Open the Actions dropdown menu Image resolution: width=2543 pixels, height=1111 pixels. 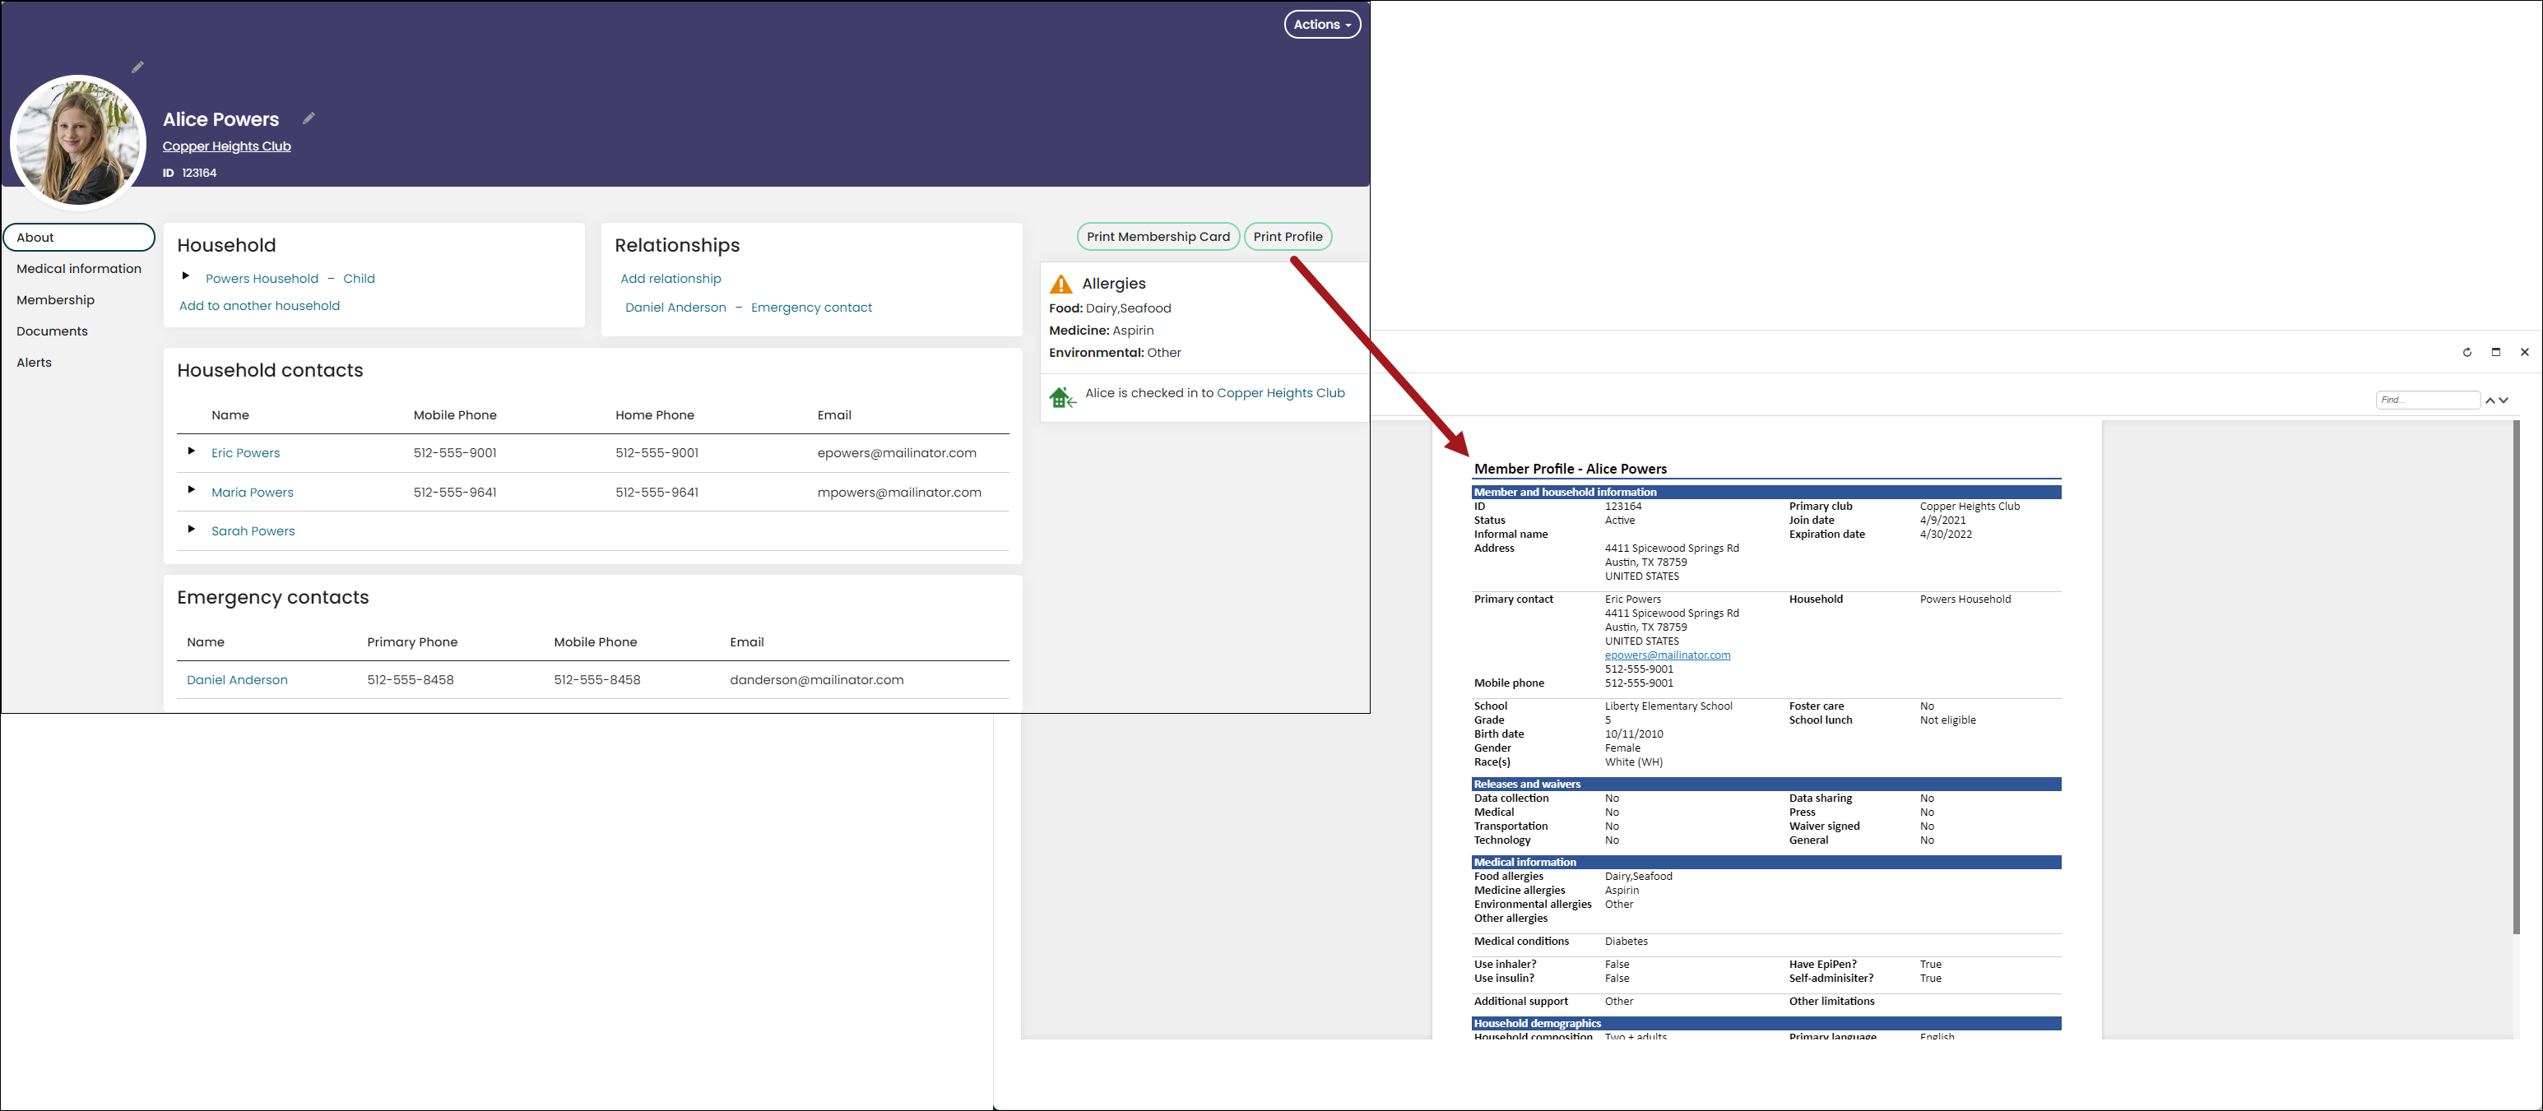pos(1322,25)
